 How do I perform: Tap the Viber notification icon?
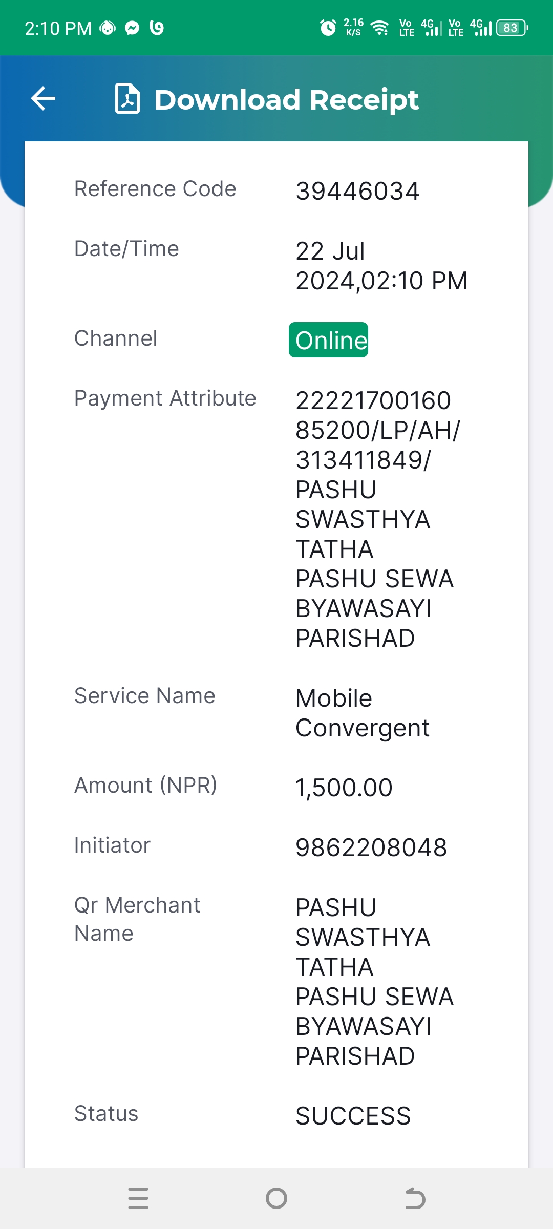tap(157, 28)
